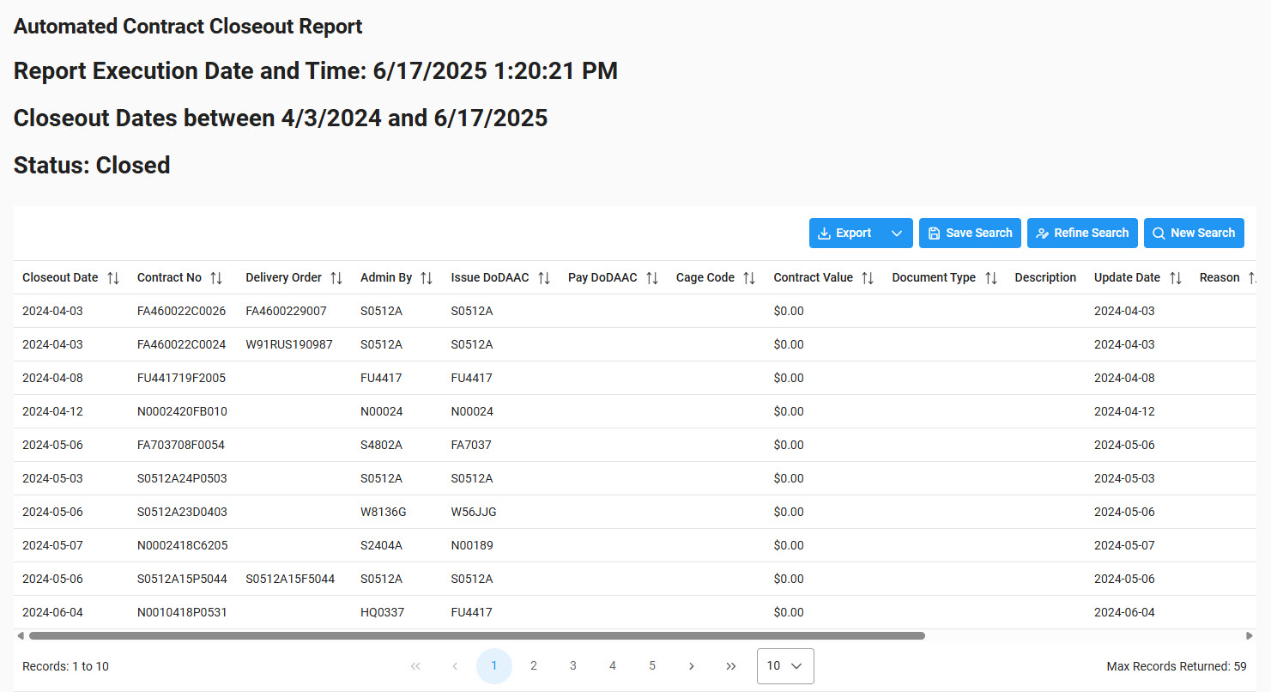Screen dimensions: 1271x692
Task: Click the horizontal scrollbar right arrow
Action: [1250, 636]
